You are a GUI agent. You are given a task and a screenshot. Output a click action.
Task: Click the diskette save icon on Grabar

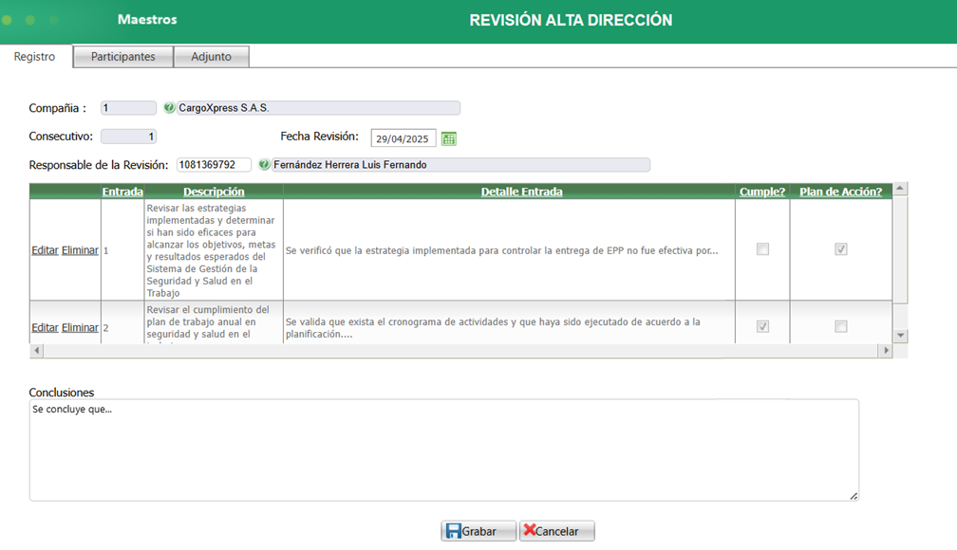point(455,530)
